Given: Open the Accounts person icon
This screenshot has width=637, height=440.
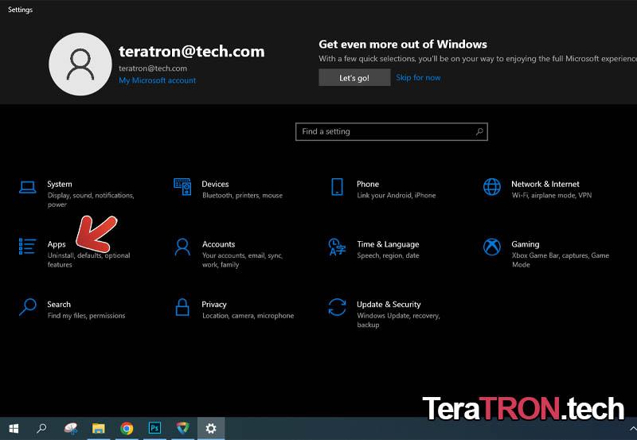Looking at the screenshot, I should coord(182,247).
